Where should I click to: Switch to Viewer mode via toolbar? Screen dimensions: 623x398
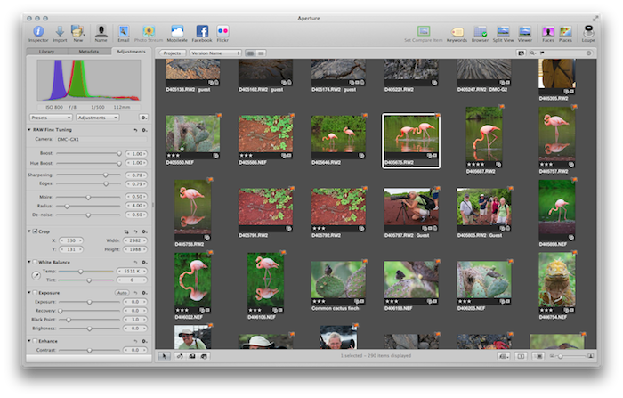(x=525, y=32)
